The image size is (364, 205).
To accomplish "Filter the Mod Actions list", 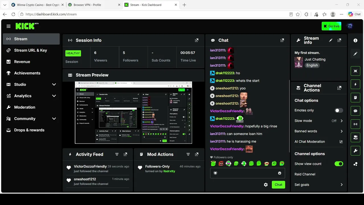I will (x=188, y=154).
